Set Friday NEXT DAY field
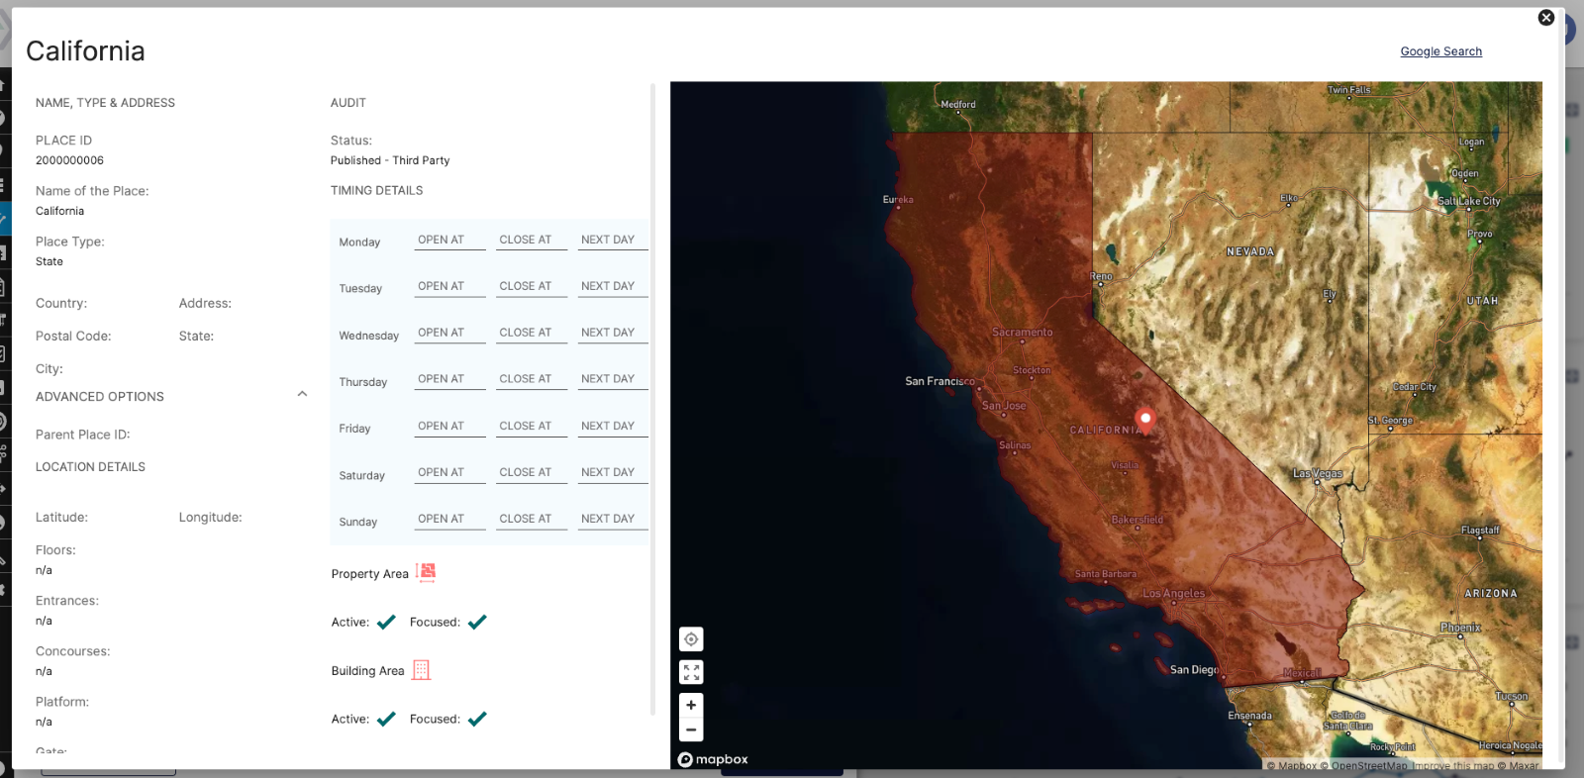Image resolution: width=1584 pixels, height=778 pixels. 613,426
